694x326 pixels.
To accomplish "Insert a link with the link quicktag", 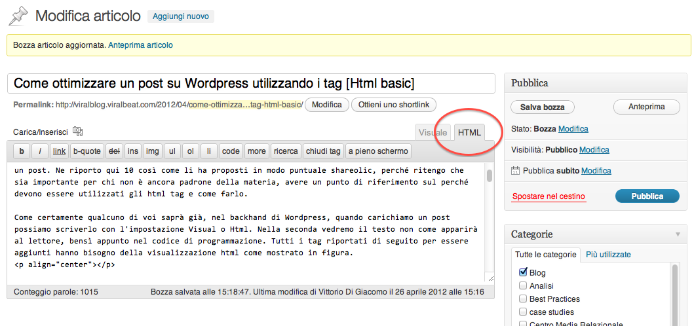I will point(59,151).
